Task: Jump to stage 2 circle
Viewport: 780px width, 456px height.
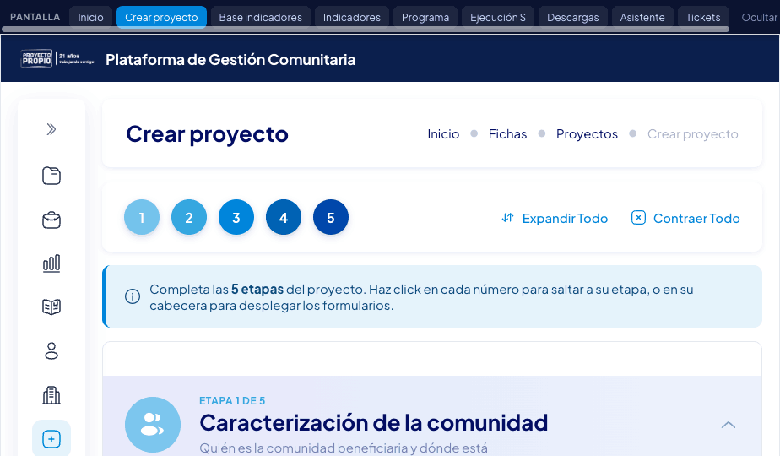Action: 189,217
